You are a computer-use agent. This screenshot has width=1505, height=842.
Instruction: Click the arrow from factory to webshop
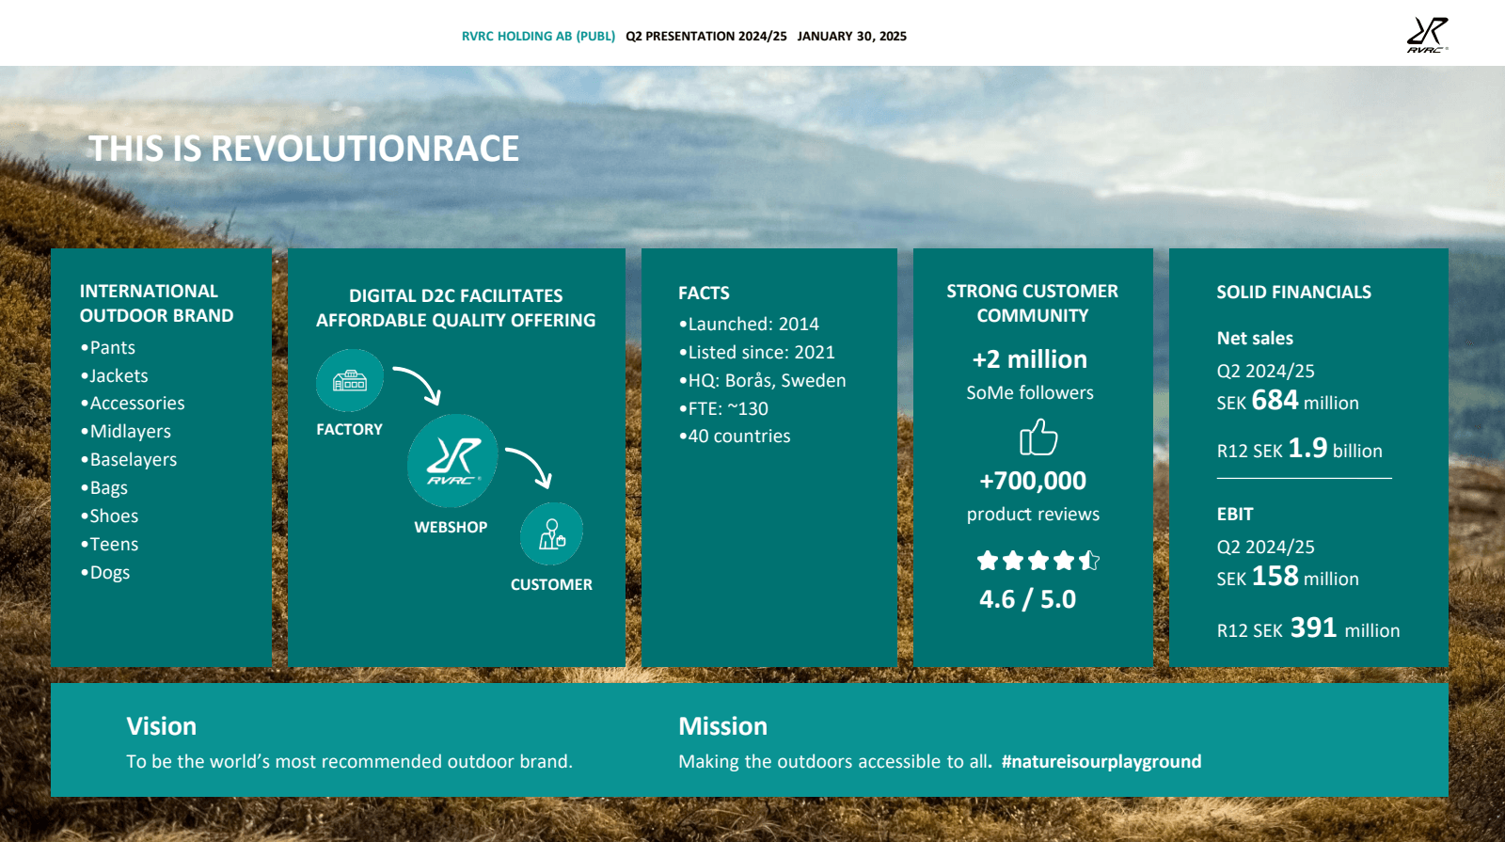click(417, 386)
